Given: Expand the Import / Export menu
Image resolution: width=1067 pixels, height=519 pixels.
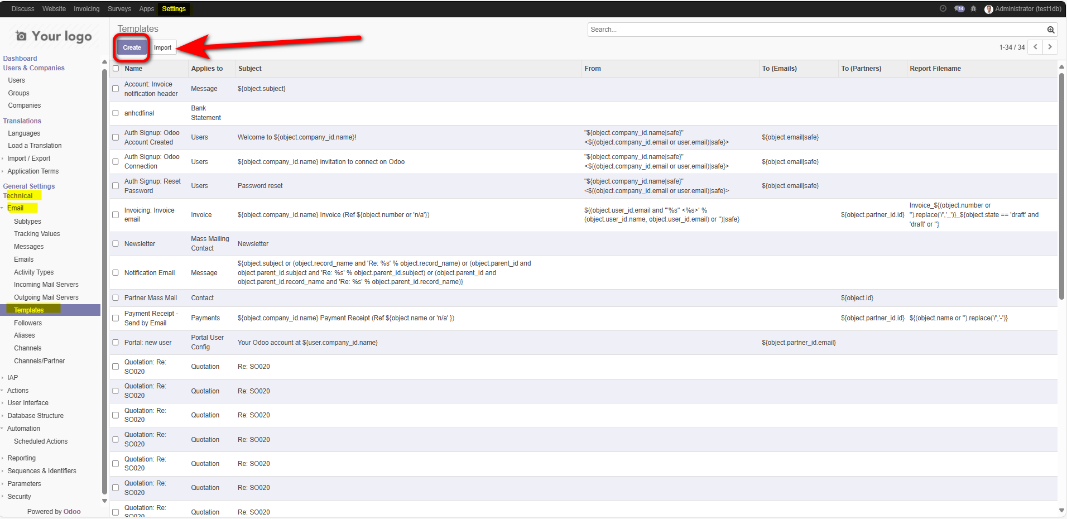Looking at the screenshot, I should (x=28, y=158).
